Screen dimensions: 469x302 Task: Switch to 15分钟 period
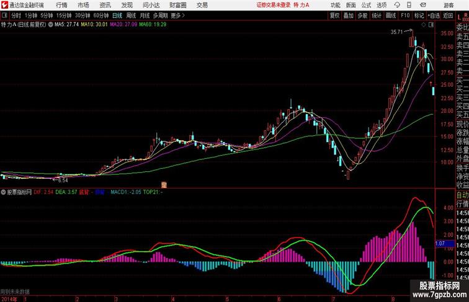64,16
